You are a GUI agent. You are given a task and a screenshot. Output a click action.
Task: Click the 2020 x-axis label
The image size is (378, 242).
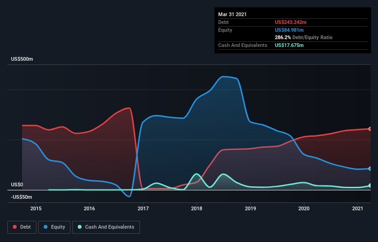click(x=304, y=208)
